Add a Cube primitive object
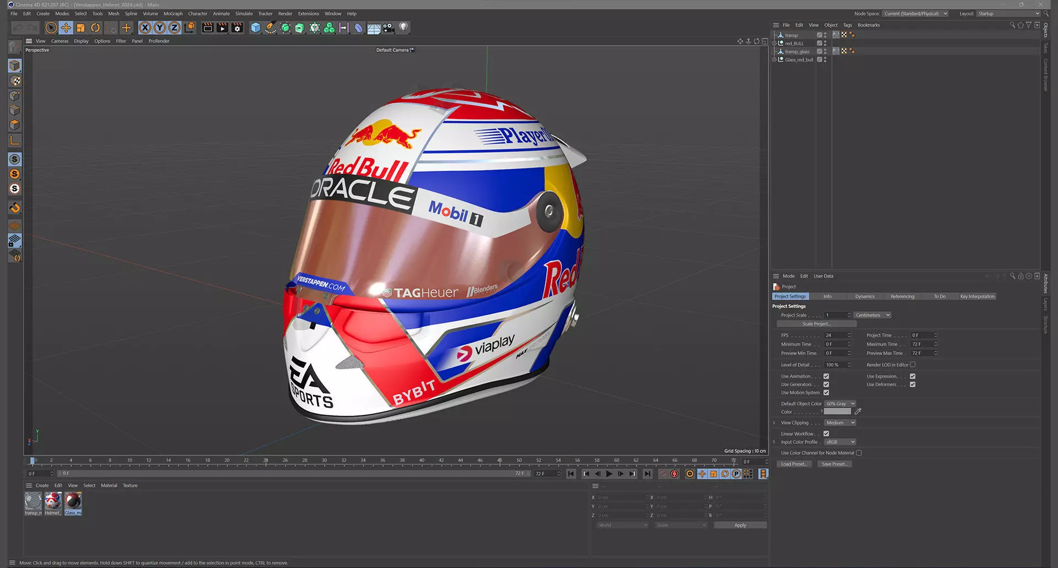The height and width of the screenshot is (568, 1058). tap(256, 28)
